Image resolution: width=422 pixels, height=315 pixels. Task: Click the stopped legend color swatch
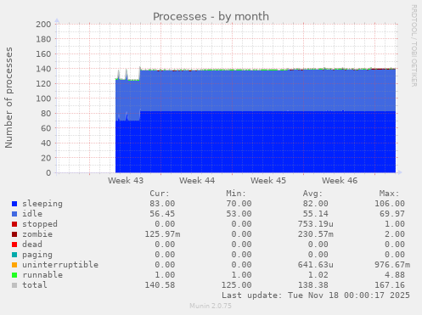click(14, 224)
